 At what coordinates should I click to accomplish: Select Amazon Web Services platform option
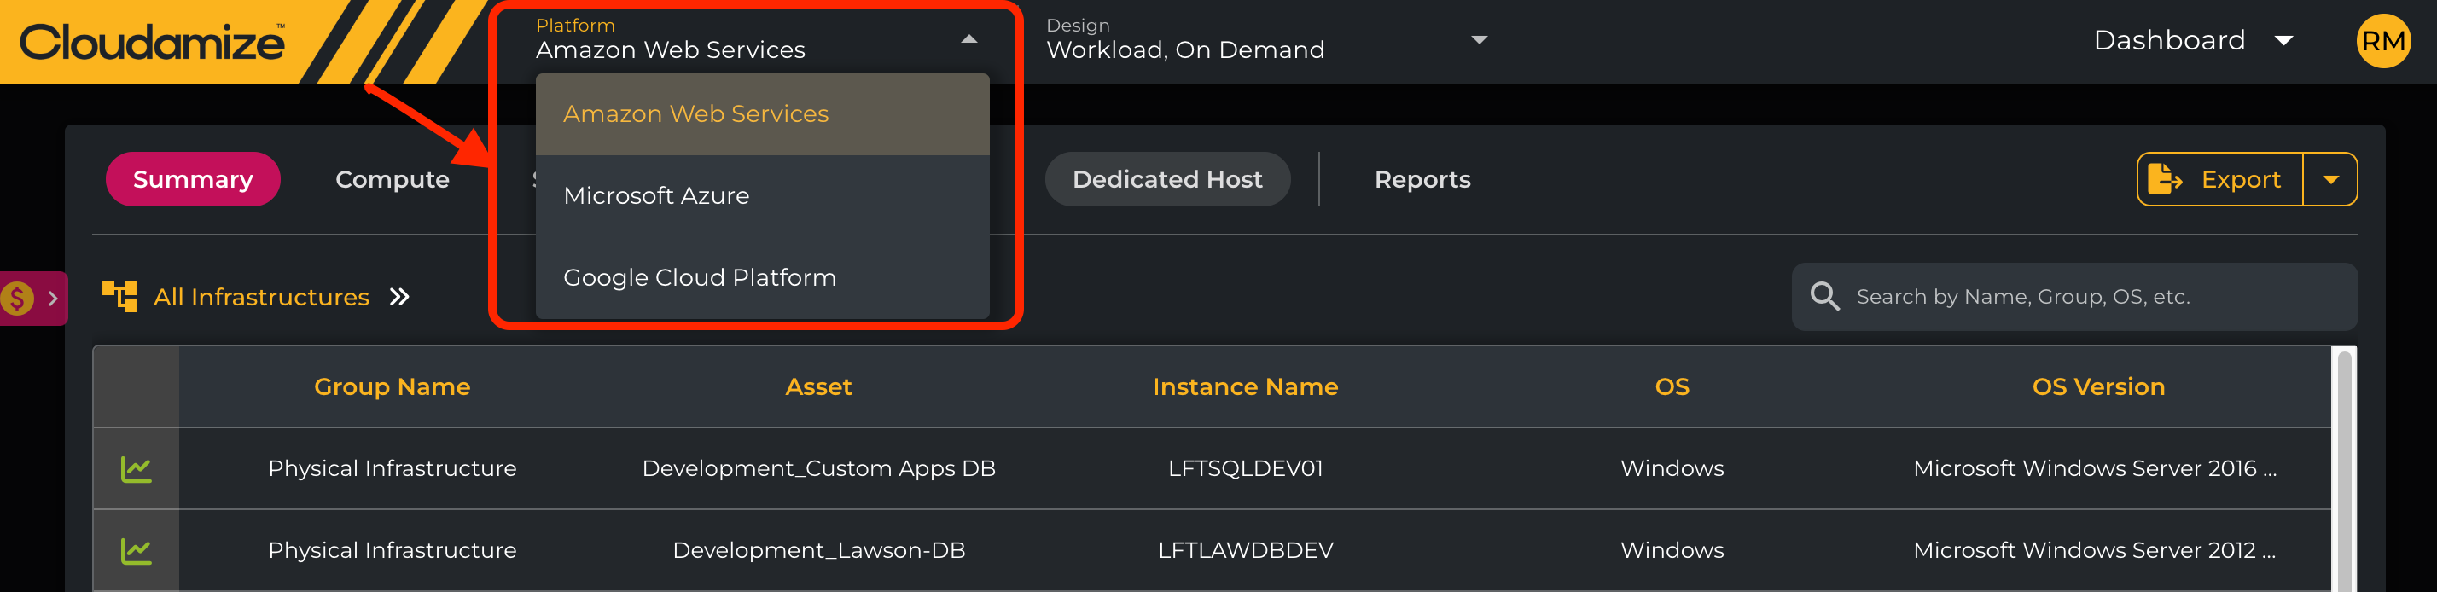(763, 114)
